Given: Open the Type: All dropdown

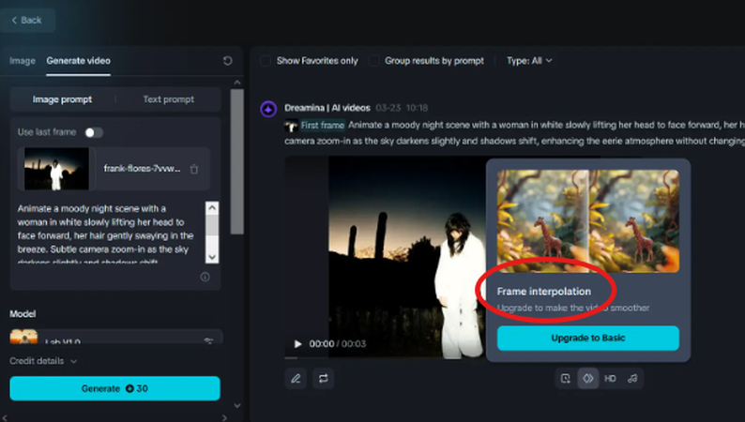Looking at the screenshot, I should pos(529,61).
